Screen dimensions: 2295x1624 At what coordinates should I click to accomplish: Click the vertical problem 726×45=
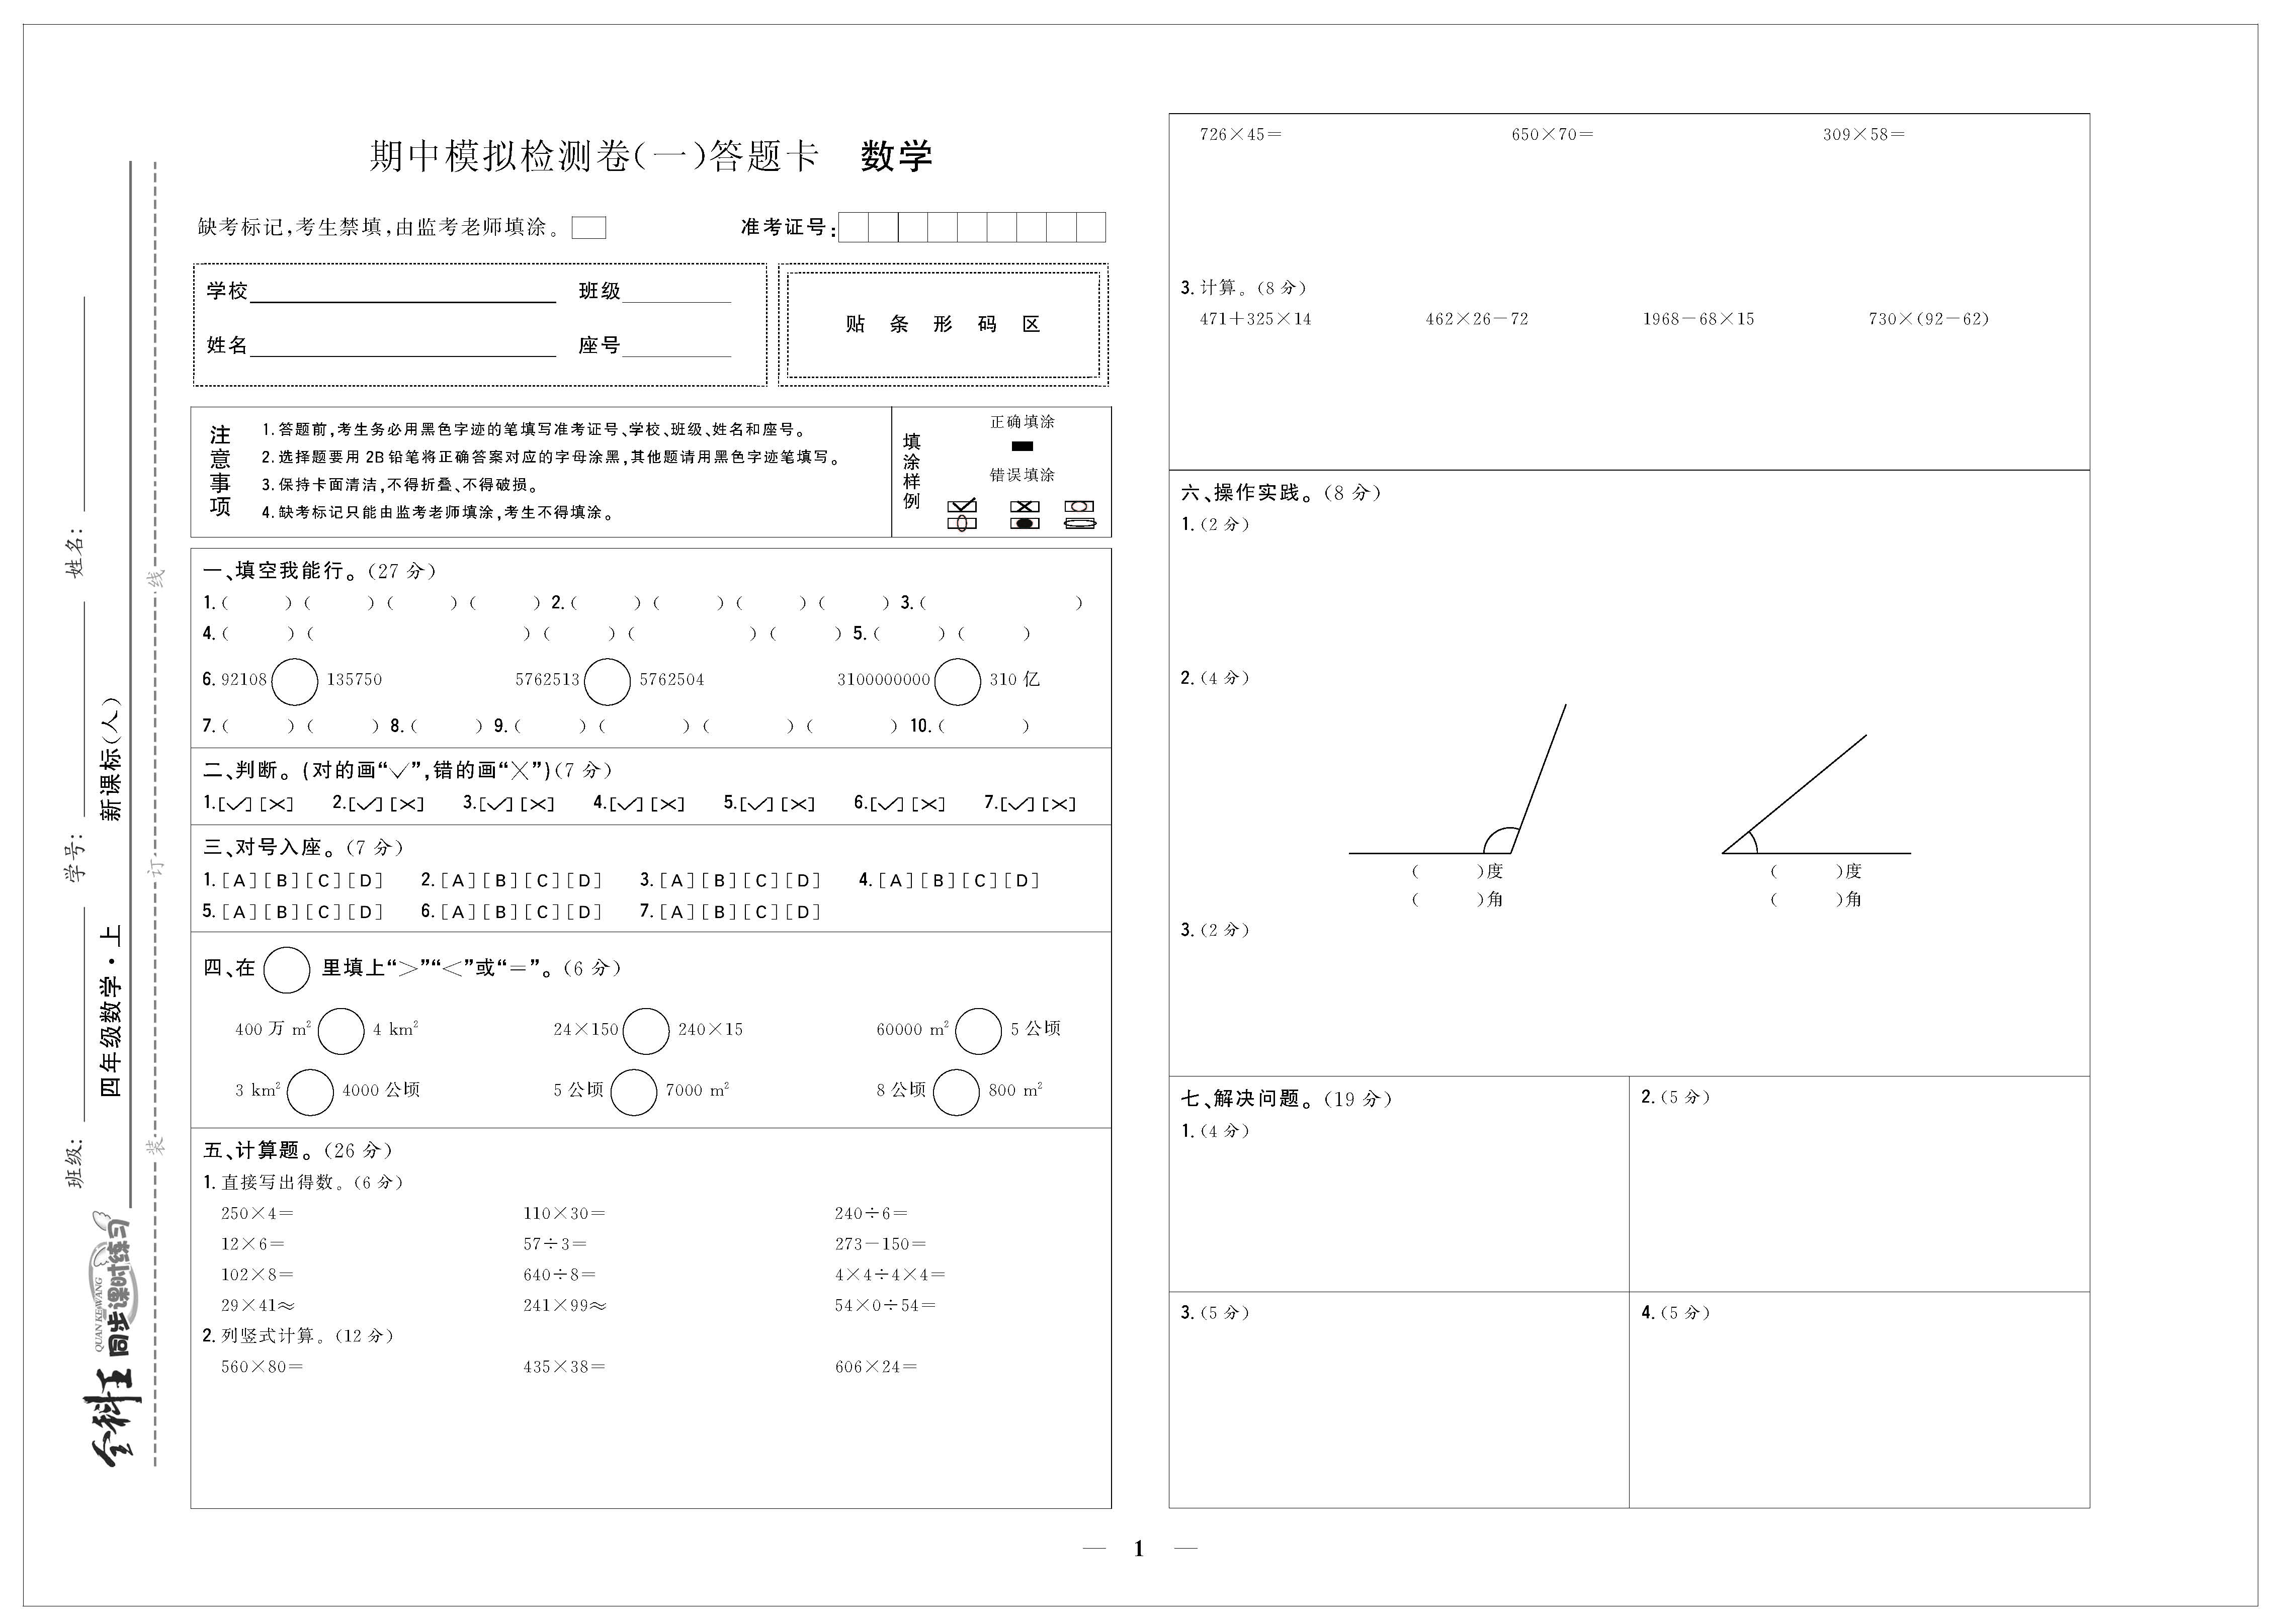(x=1240, y=134)
